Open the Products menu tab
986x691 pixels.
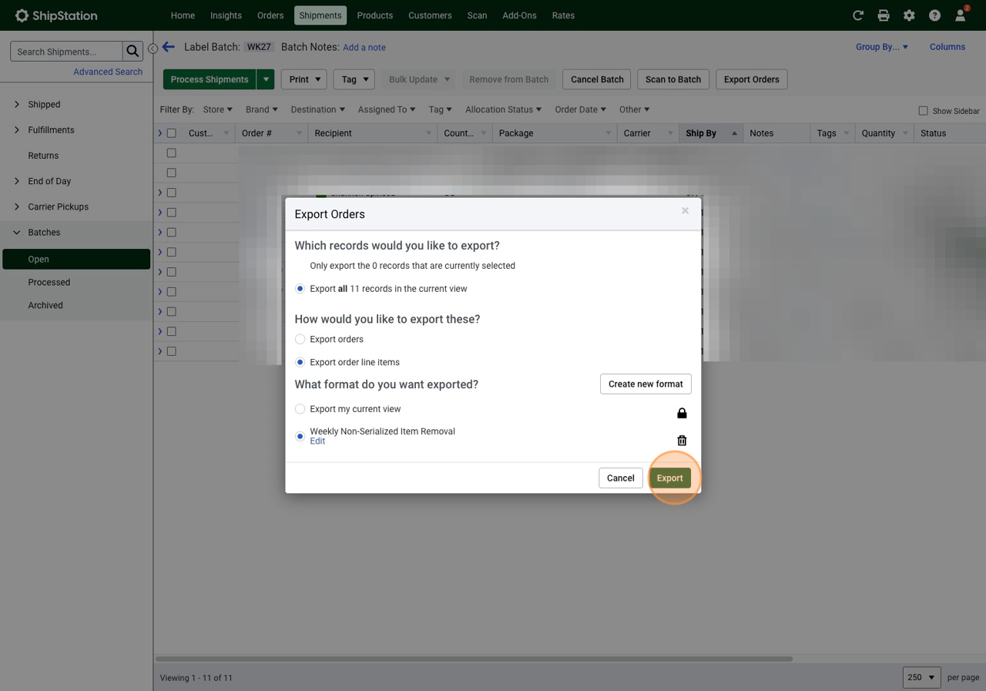coord(375,15)
